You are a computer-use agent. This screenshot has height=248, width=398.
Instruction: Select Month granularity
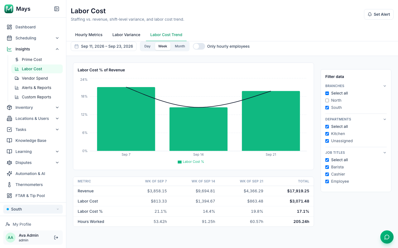coord(180,46)
